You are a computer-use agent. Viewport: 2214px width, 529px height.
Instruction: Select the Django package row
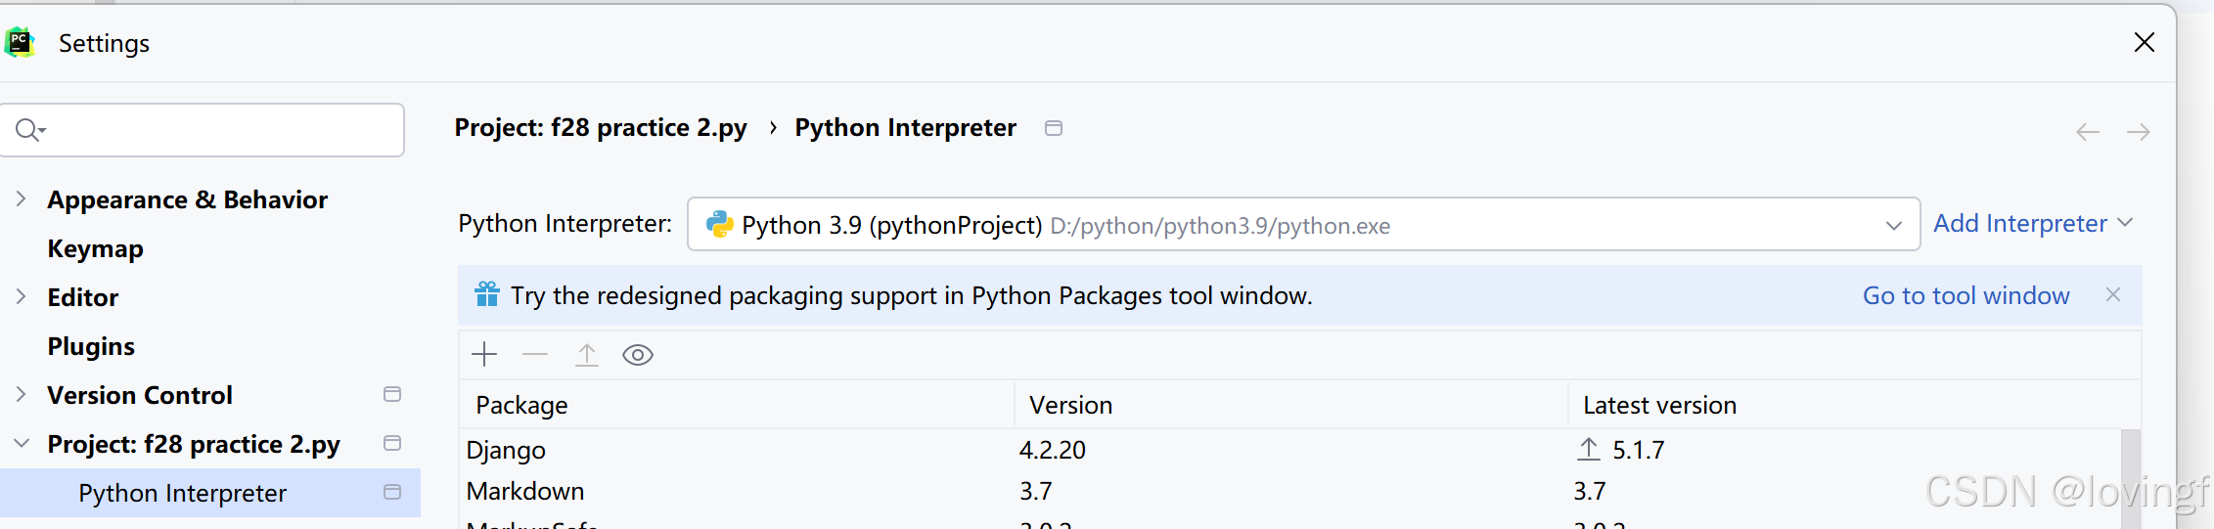point(734,450)
